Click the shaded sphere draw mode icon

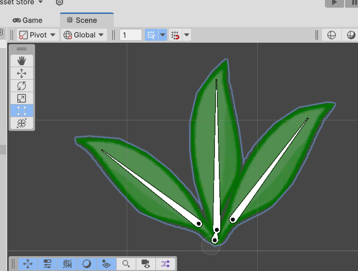coord(351,35)
